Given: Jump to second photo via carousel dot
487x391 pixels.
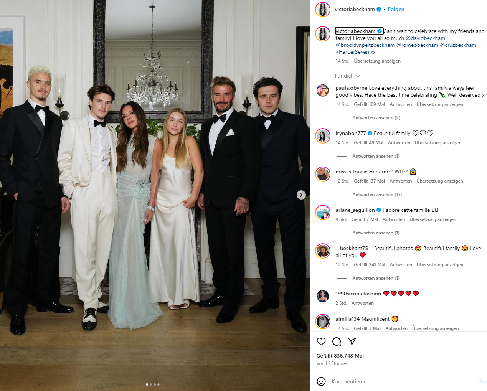Looking at the screenshot, I should click(x=151, y=384).
